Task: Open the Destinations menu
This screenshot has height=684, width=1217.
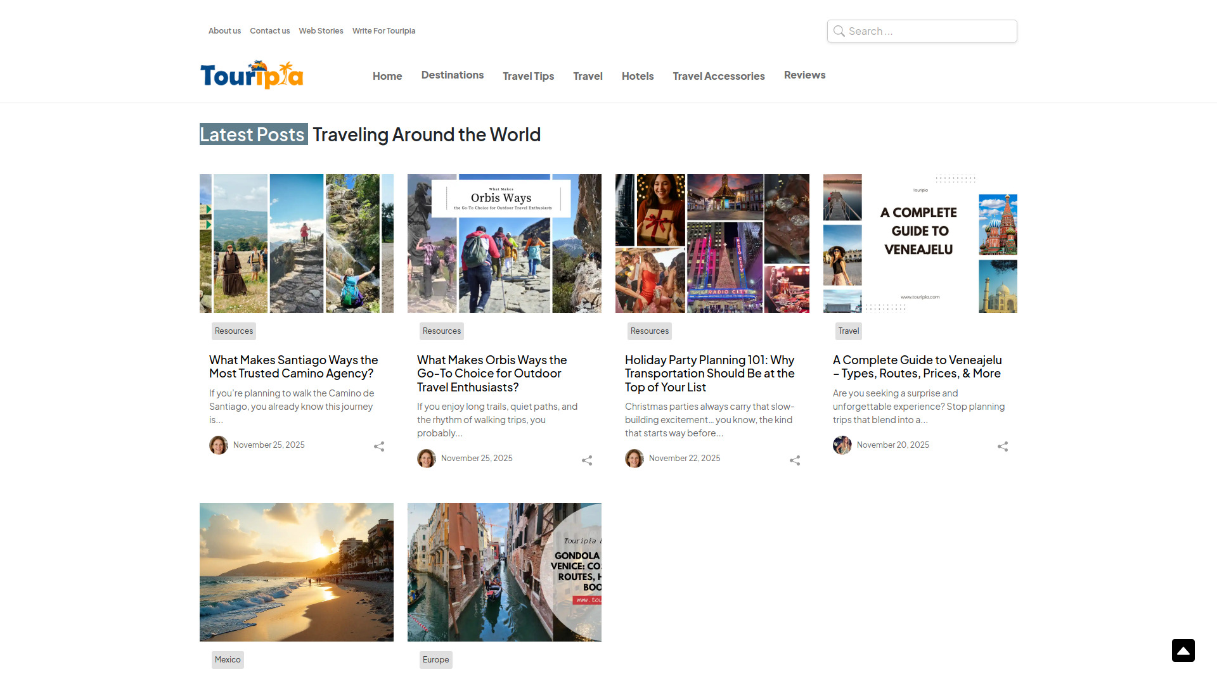Action: (452, 75)
